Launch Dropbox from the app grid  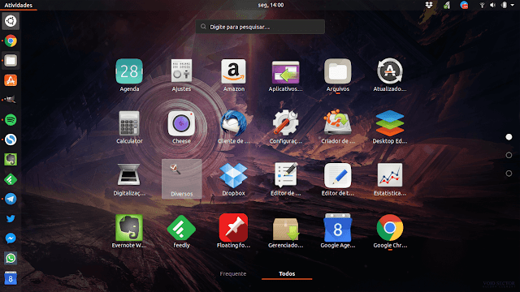pyautogui.click(x=233, y=175)
